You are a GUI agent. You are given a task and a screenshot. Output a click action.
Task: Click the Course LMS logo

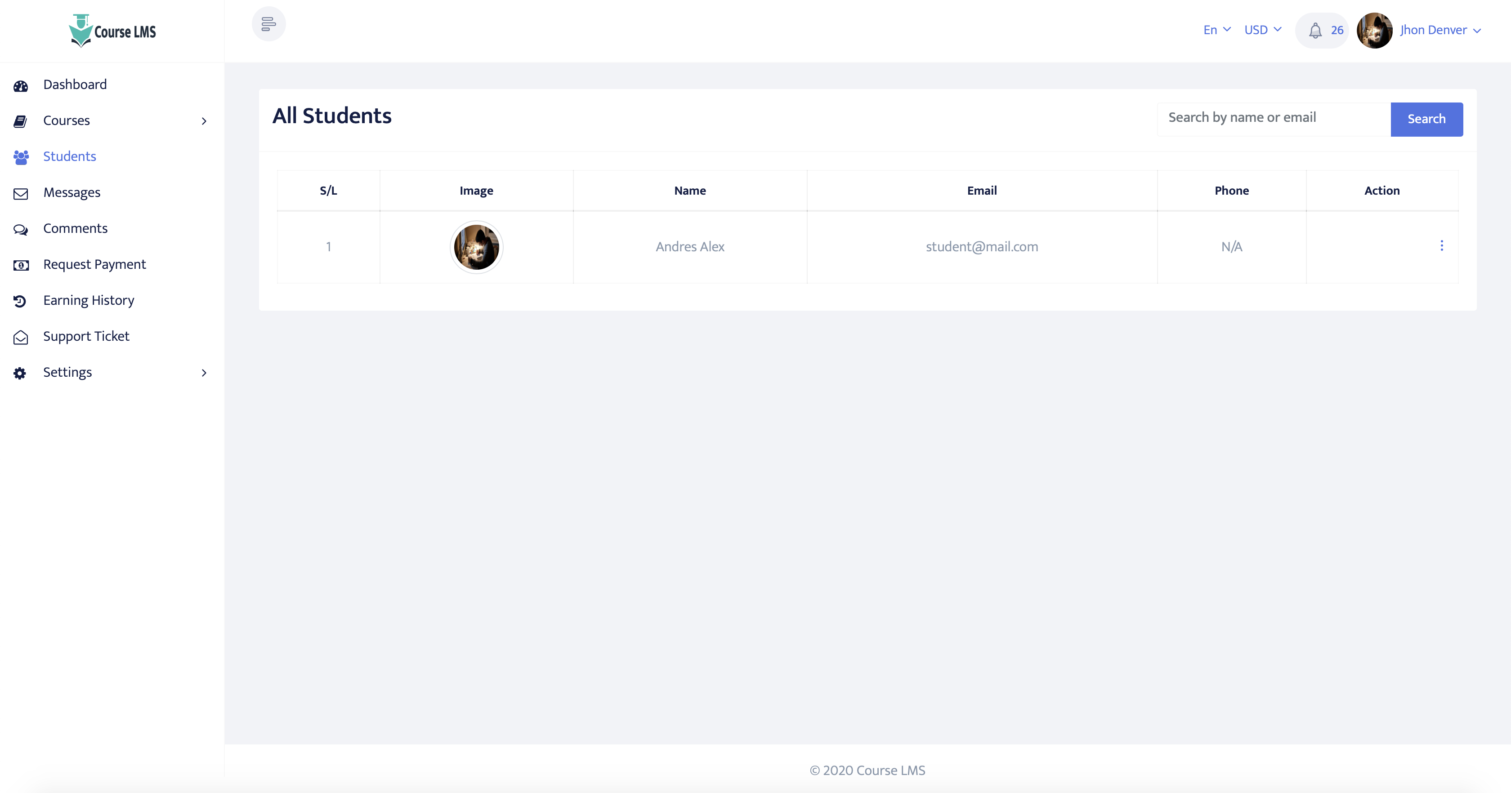coord(112,31)
